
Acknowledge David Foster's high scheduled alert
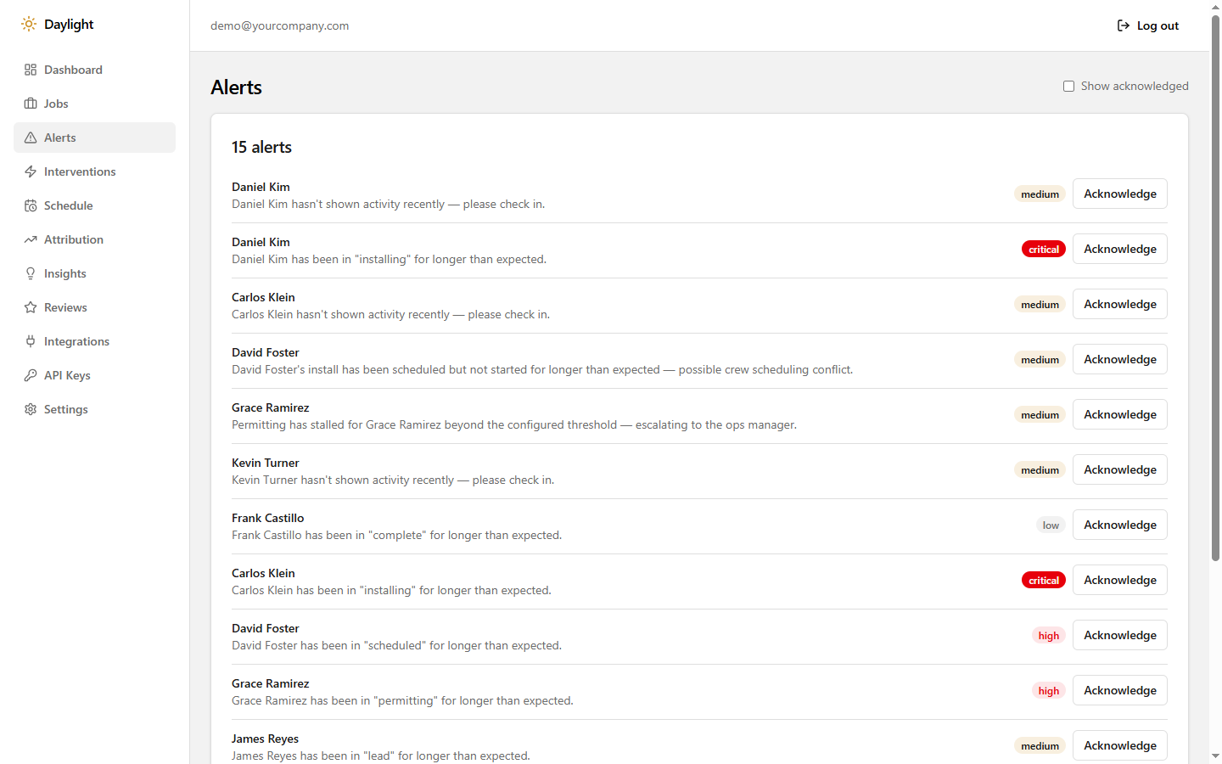[x=1120, y=635]
